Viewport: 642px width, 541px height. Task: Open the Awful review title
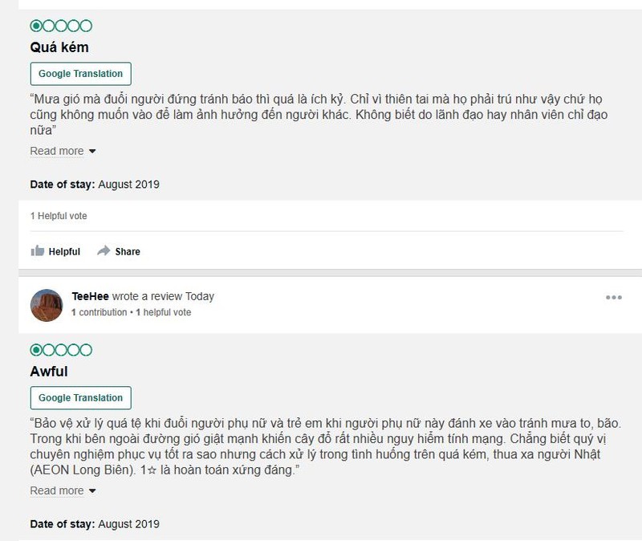[x=49, y=372]
